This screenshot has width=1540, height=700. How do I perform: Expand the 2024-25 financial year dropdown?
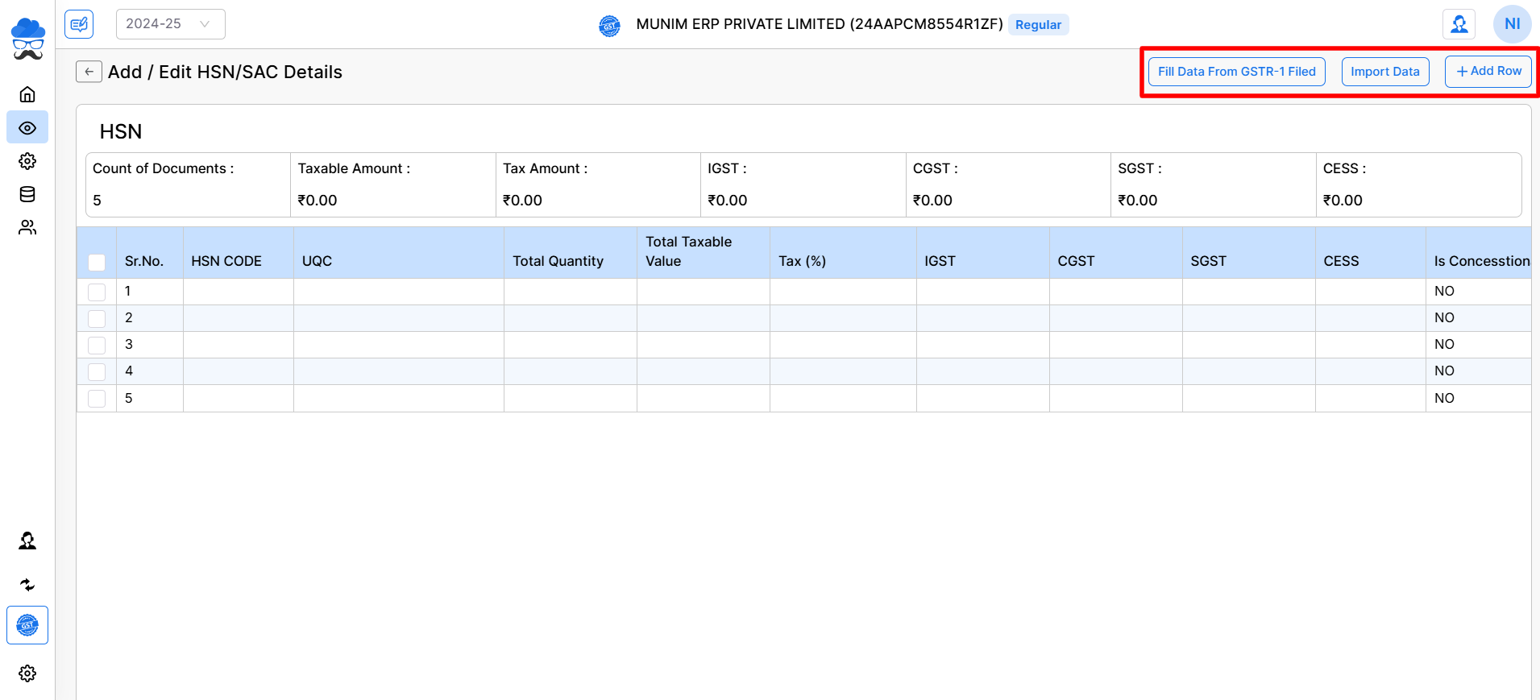170,24
